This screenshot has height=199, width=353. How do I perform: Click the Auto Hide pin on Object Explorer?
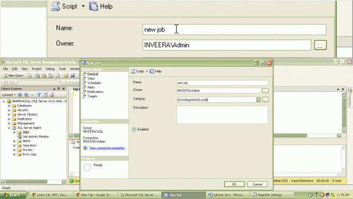pos(59,89)
